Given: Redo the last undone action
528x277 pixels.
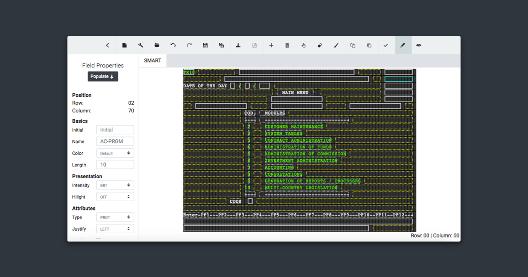Looking at the screenshot, I should pyautogui.click(x=189, y=45).
